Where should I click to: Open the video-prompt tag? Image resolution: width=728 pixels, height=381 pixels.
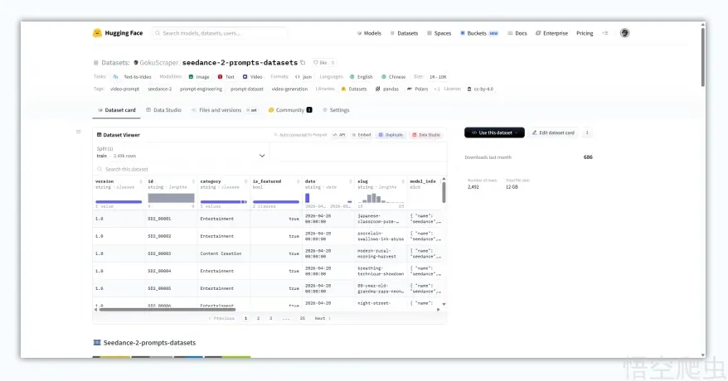click(124, 89)
